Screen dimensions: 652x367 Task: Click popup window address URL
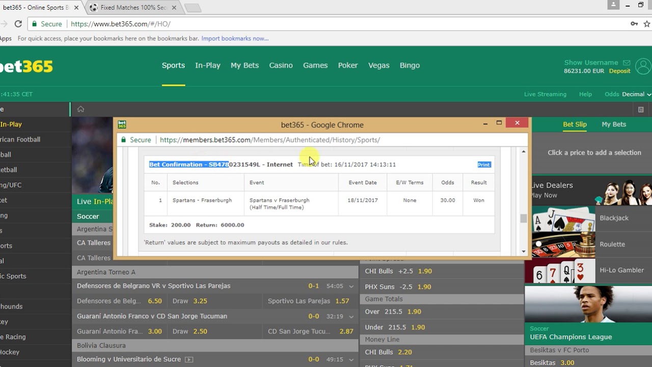[x=270, y=140]
